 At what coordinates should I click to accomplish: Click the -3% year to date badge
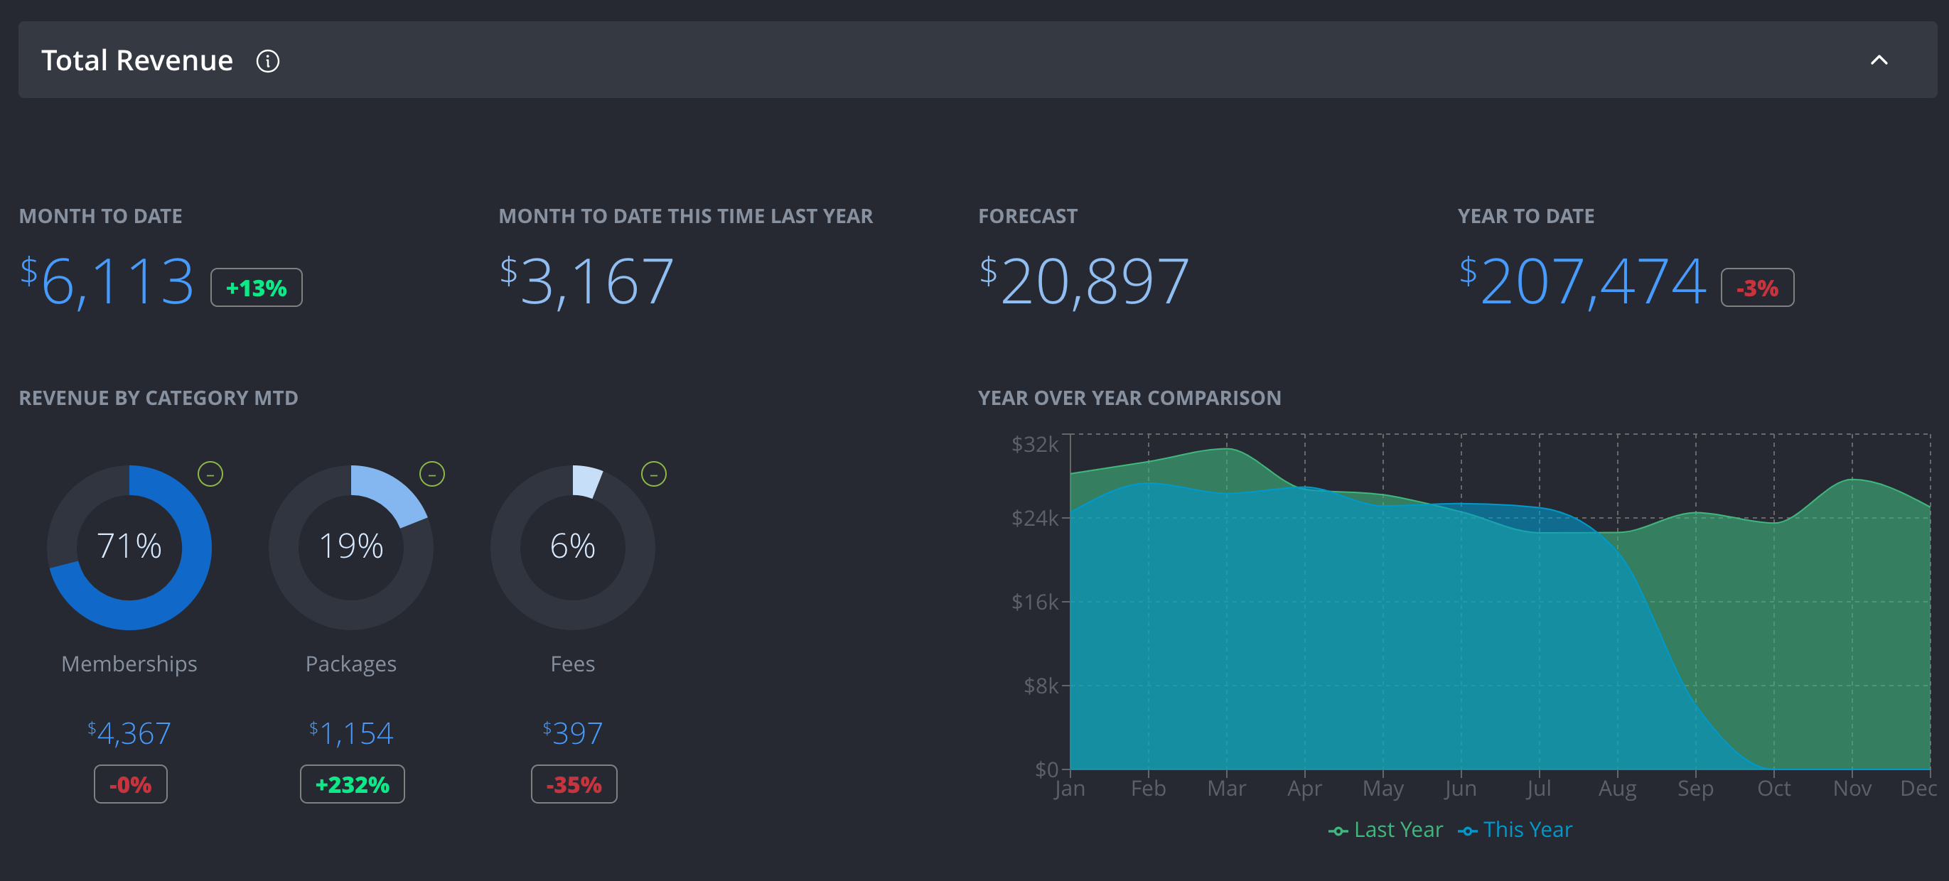click(1757, 287)
